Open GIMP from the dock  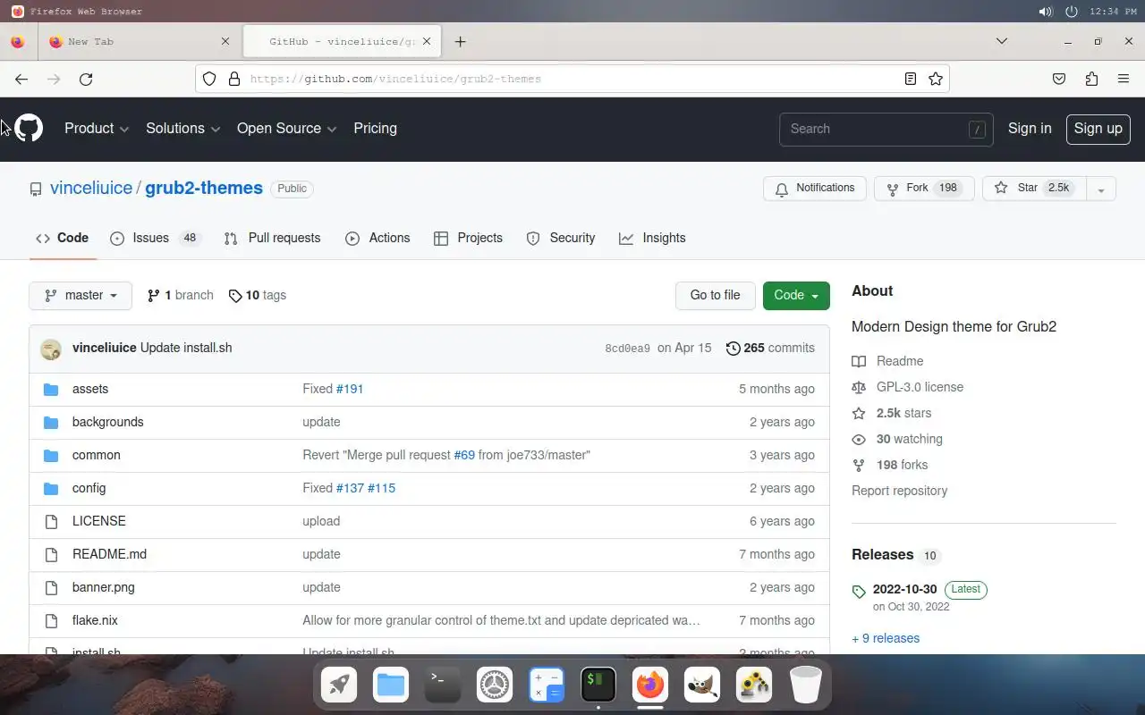click(702, 686)
